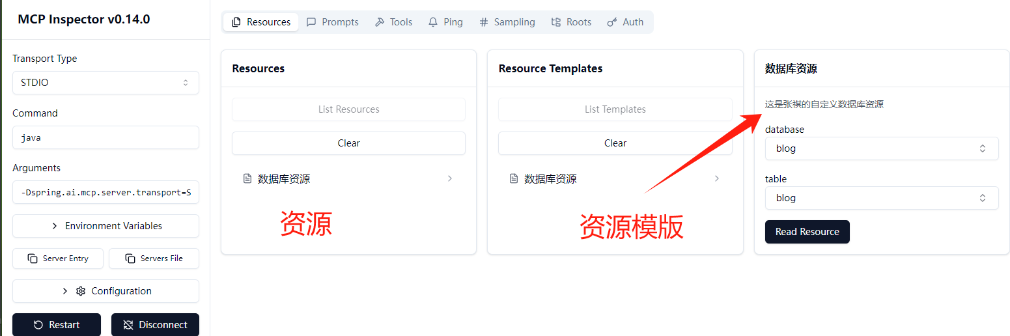Screen dimensions: 1010x336
Task: Click the Resources tab
Action: click(x=261, y=22)
